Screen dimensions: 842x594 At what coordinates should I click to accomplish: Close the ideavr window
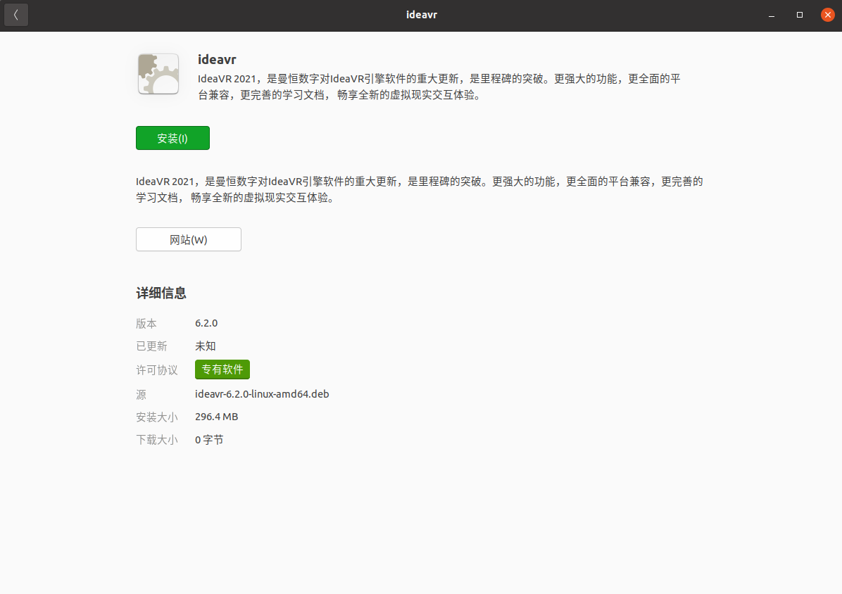tap(827, 15)
